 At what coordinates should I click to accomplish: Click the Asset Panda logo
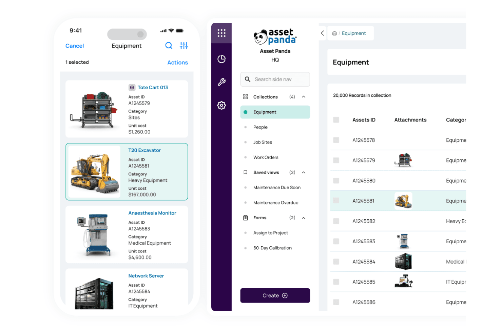[275, 37]
